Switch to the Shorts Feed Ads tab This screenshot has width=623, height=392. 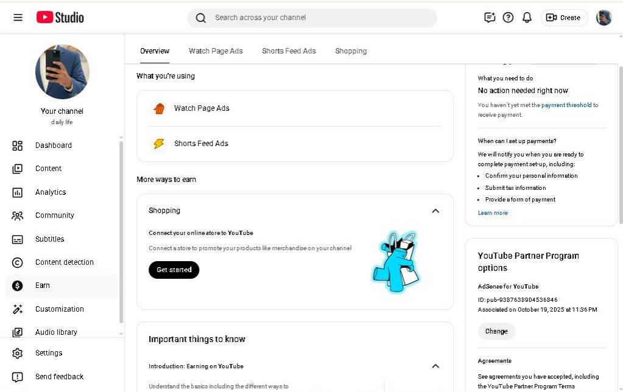(x=289, y=51)
